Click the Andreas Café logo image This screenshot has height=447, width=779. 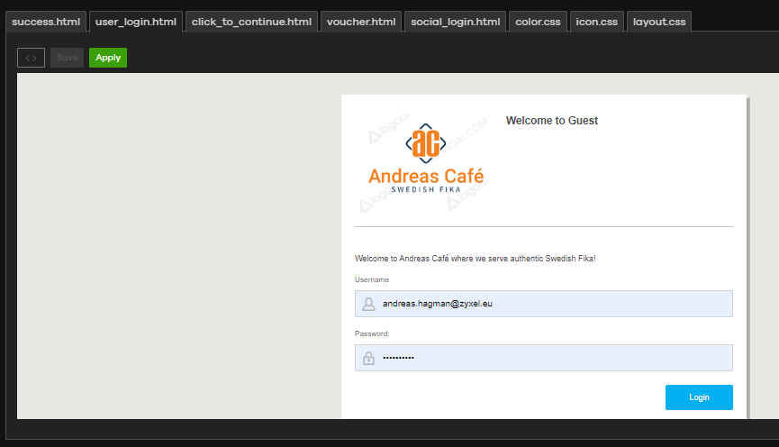pos(425,162)
